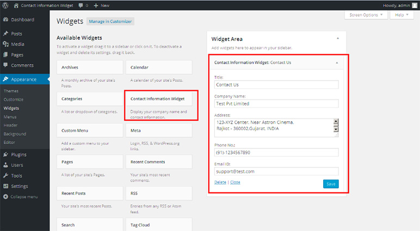
Task: Click the Settings icon in the sidebar
Action: click(5, 186)
